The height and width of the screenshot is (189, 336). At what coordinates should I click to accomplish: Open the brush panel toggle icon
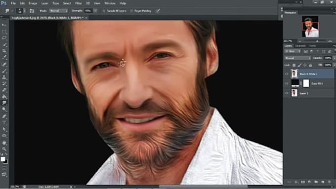(x=32, y=11)
